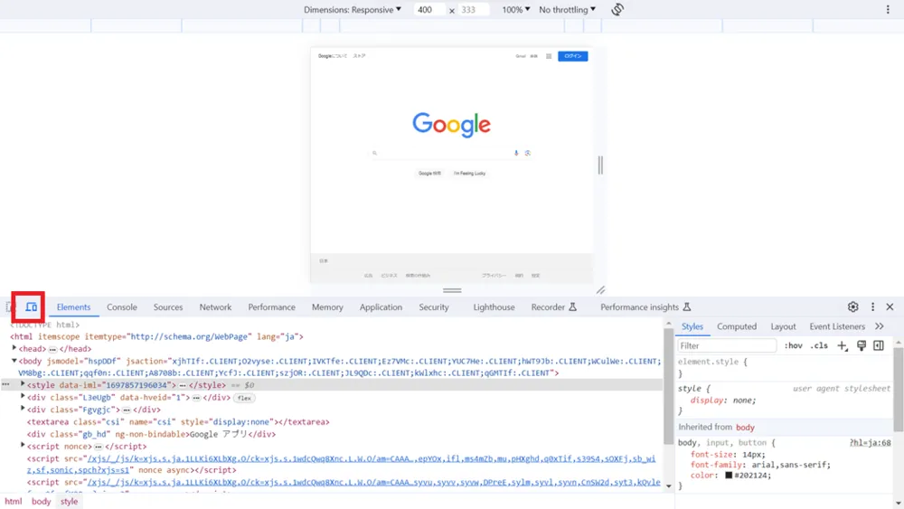
Task: Click the Google Lens image search icon
Action: (528, 153)
